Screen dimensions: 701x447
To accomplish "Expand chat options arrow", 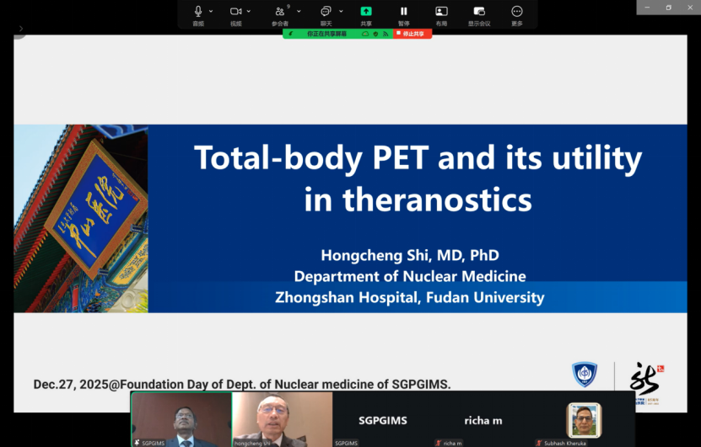I will point(341,11).
